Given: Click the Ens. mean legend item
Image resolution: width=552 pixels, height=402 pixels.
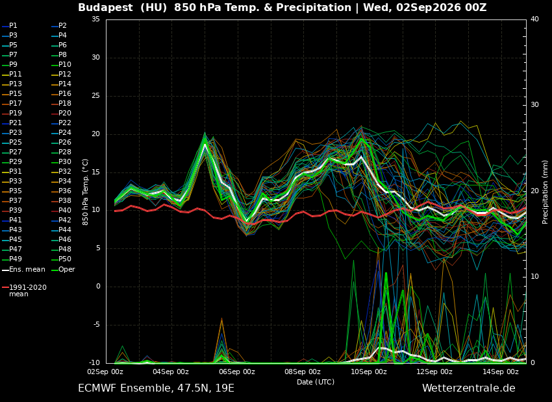Looking at the screenshot, I should coord(23,270).
